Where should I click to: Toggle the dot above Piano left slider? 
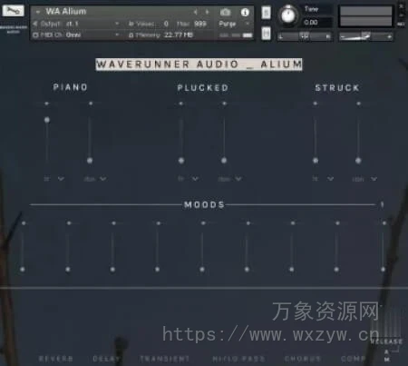(46, 104)
